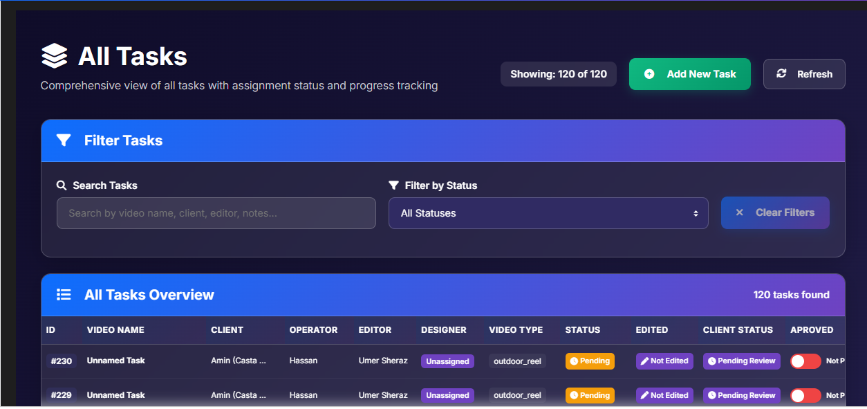Click the Unassigned designer badge for task #229
867x409 pixels.
[447, 396]
